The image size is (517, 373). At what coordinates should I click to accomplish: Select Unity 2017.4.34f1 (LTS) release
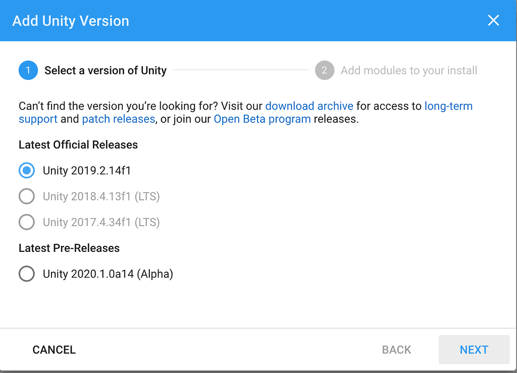26,222
